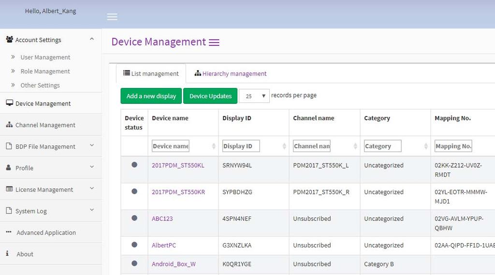Click Category B cell
This screenshot has height=275, width=495.
pyautogui.click(x=379, y=264)
